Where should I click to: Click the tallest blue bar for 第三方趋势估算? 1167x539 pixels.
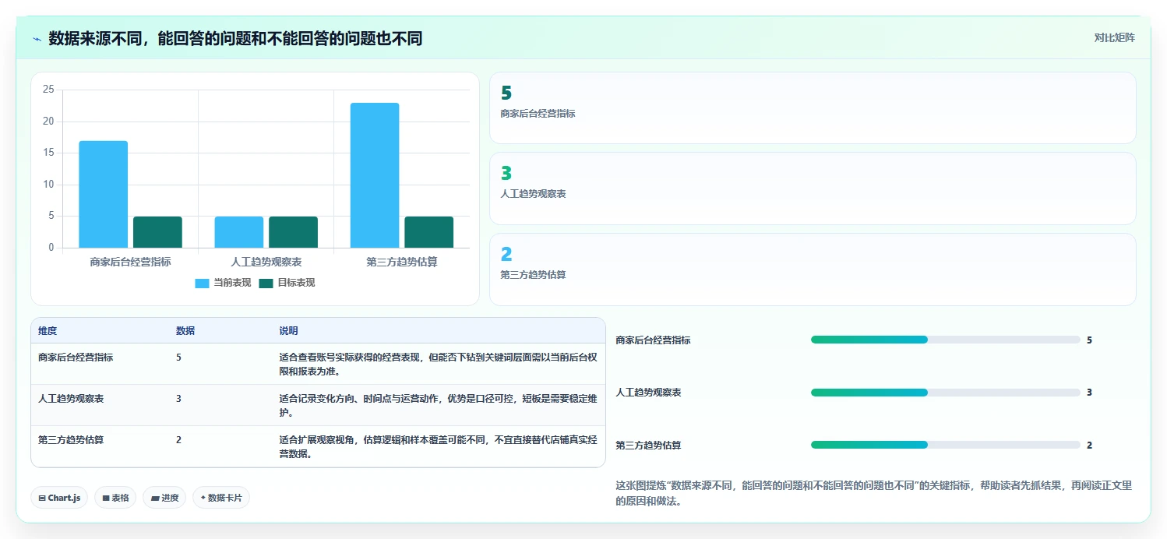coord(375,175)
